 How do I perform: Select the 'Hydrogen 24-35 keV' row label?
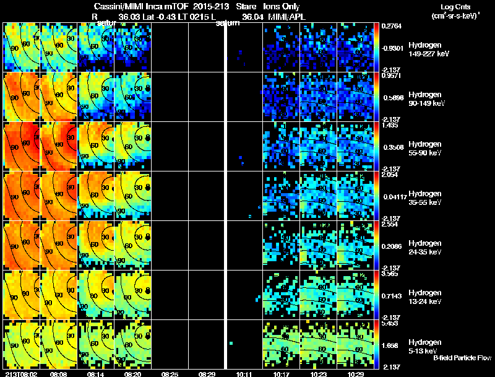pyautogui.click(x=425, y=248)
